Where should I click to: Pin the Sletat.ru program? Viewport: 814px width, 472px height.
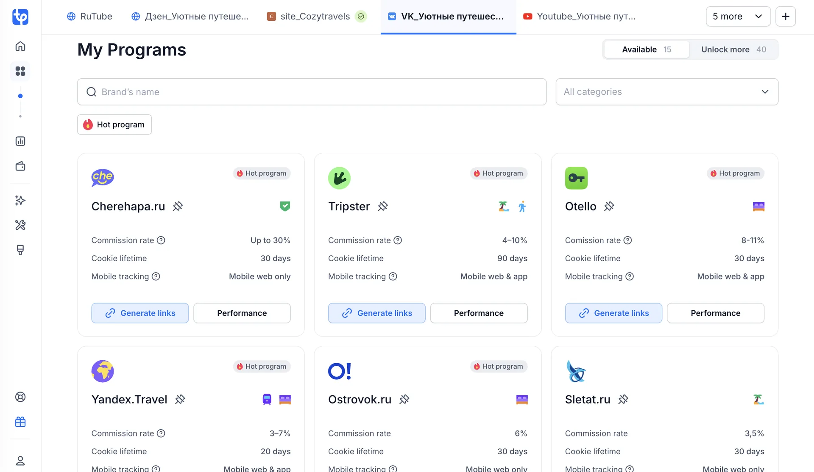point(623,400)
